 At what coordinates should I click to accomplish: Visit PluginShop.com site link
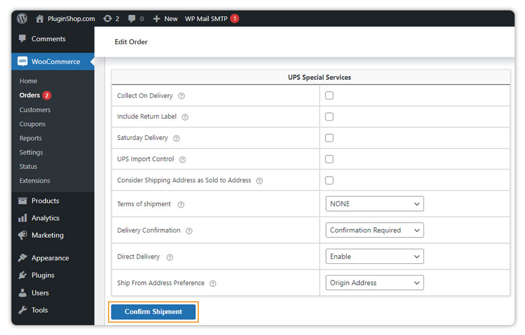pos(71,19)
